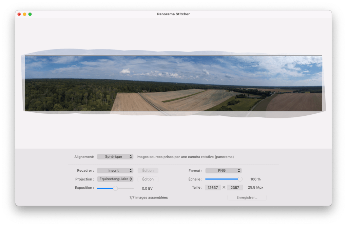Select the width field showing 12637
This screenshot has width=347, height=226.
[x=213, y=188]
